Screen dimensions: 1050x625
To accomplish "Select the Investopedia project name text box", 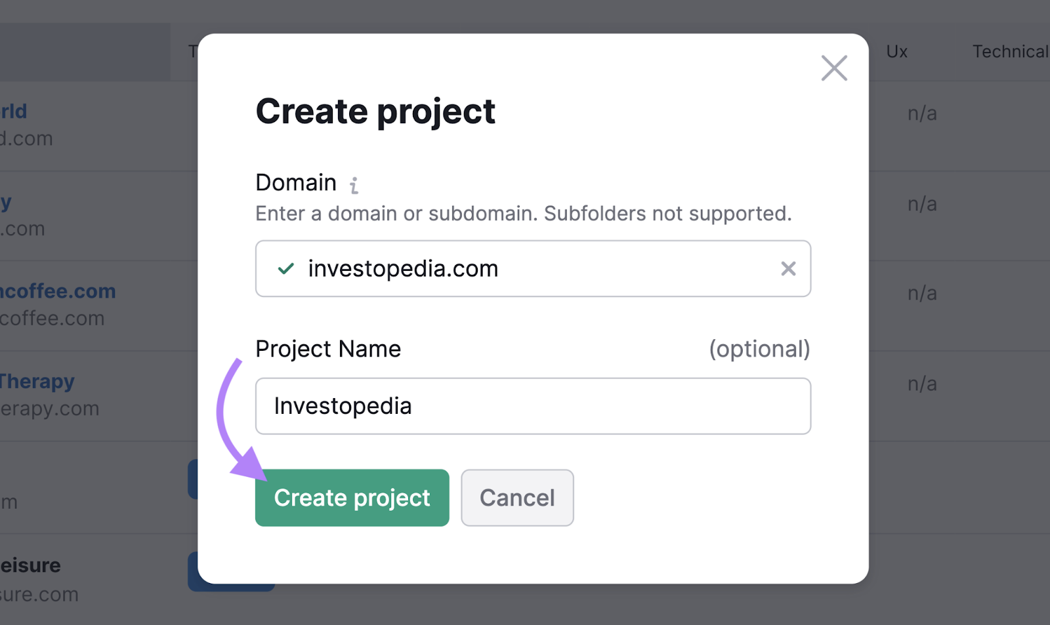I will [533, 406].
